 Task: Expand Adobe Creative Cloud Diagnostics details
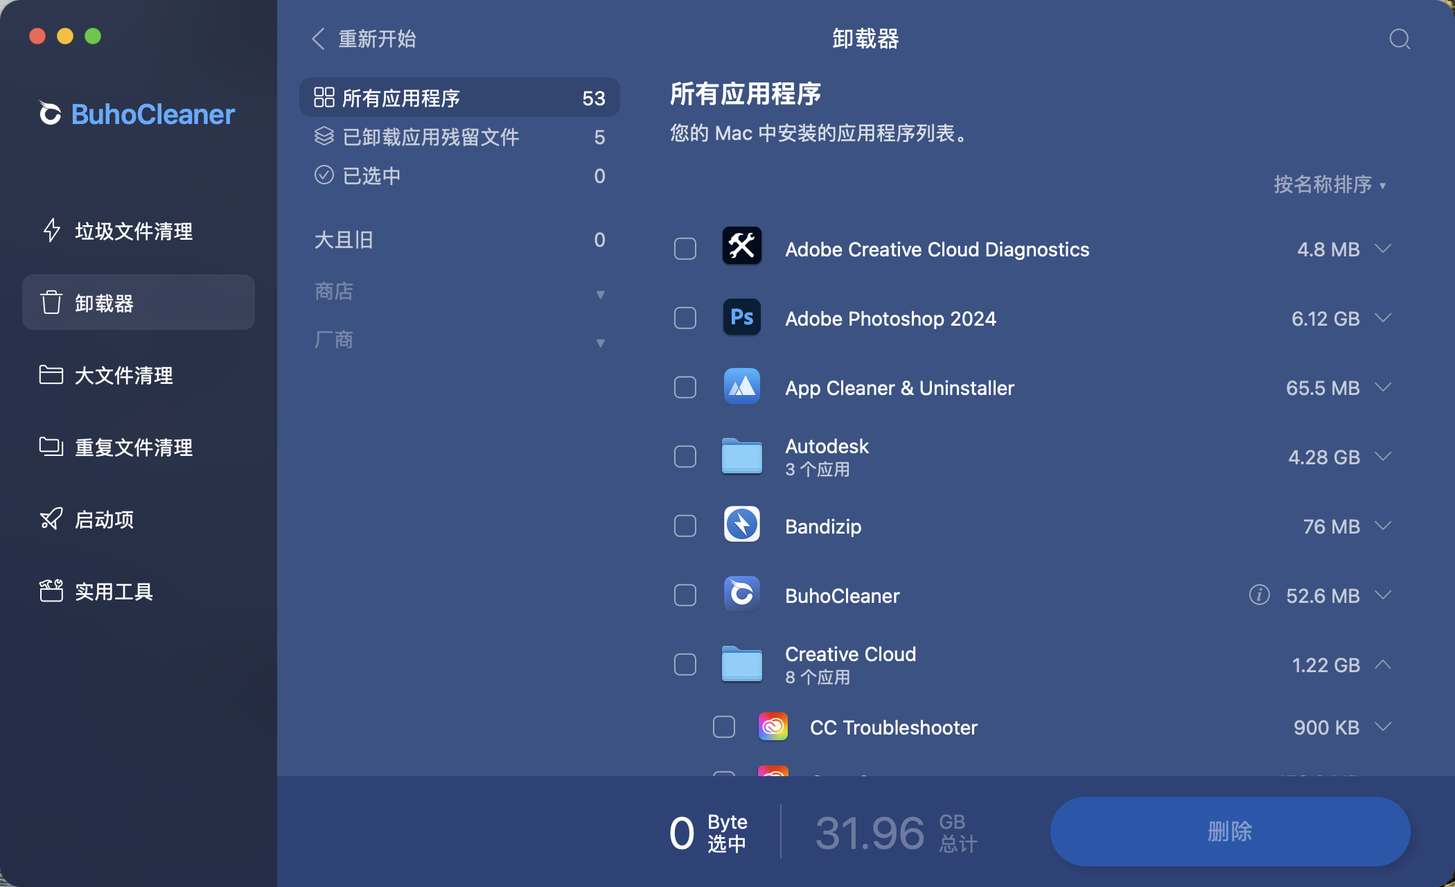pyautogui.click(x=1383, y=248)
